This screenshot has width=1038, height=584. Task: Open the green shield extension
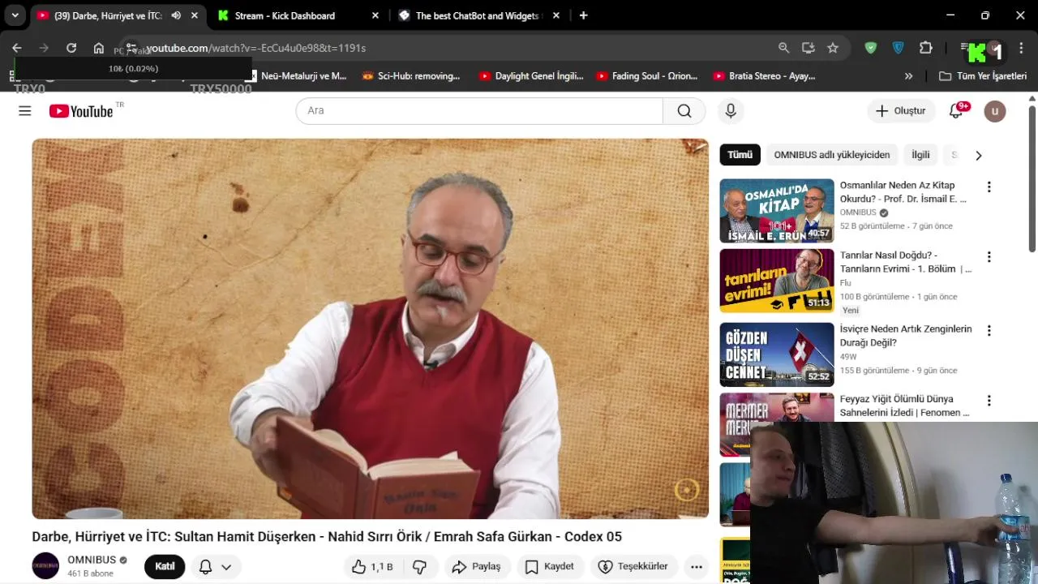pyautogui.click(x=871, y=48)
